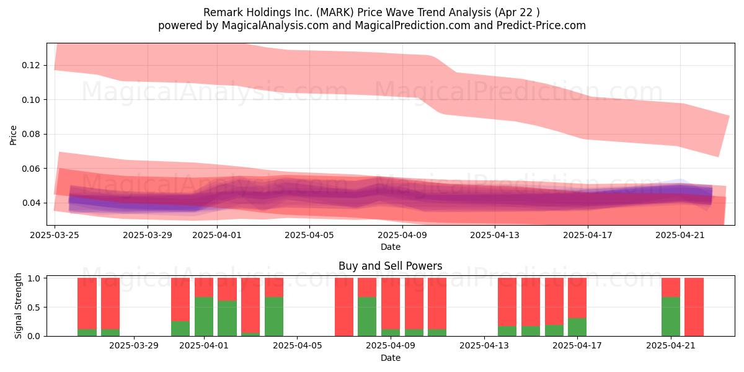Click the 0.5 signal strength tick
Viewport: 744px width, 372px height.
click(35, 308)
